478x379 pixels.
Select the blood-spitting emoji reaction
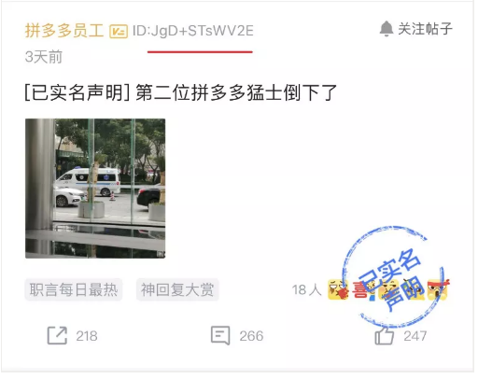coord(338,289)
